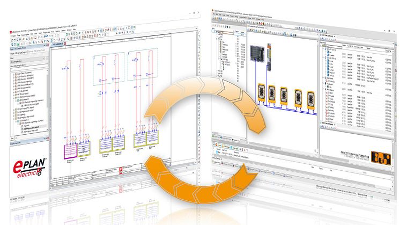
Task: Select the dark controller module in Automation Studio
Action: click(257, 53)
